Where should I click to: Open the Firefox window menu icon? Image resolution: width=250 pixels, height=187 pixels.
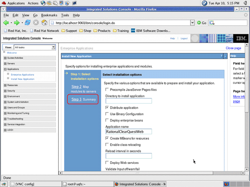point(3,9)
